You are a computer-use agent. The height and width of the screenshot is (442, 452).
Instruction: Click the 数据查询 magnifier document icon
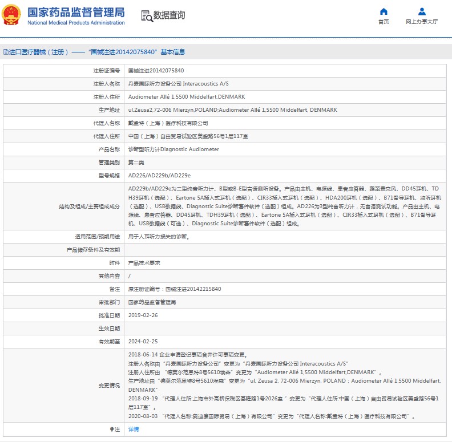coord(147,15)
